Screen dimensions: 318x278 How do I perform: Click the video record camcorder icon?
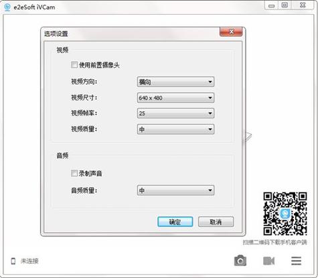click(268, 261)
